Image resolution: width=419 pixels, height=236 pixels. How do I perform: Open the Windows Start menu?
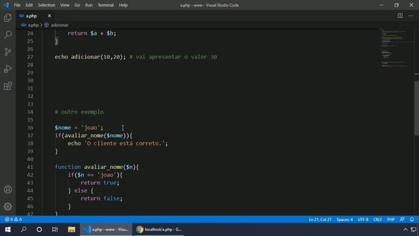coord(8,229)
